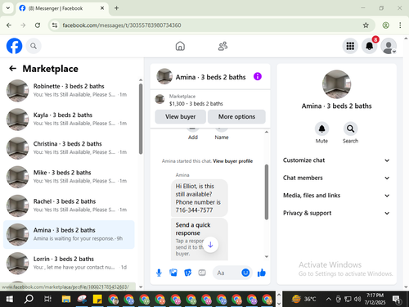The height and width of the screenshot is (307, 409).
Task: Expand Media, files and links section
Action: pyautogui.click(x=336, y=196)
